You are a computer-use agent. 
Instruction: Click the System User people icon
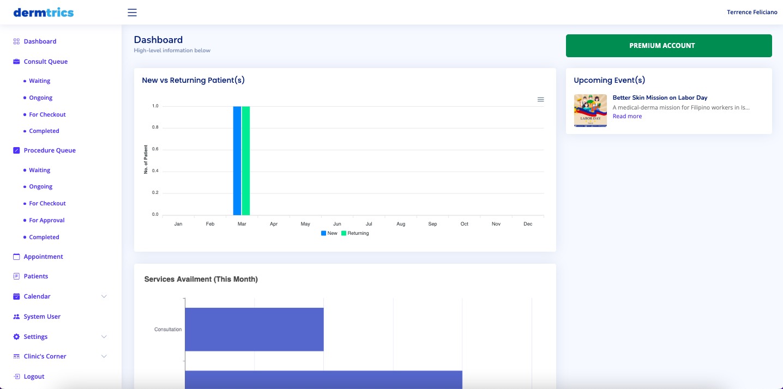[x=16, y=317]
